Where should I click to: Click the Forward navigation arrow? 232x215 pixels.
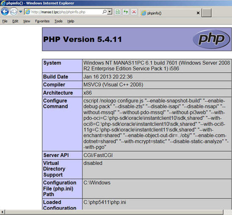pyautogui.click(x=14, y=11)
